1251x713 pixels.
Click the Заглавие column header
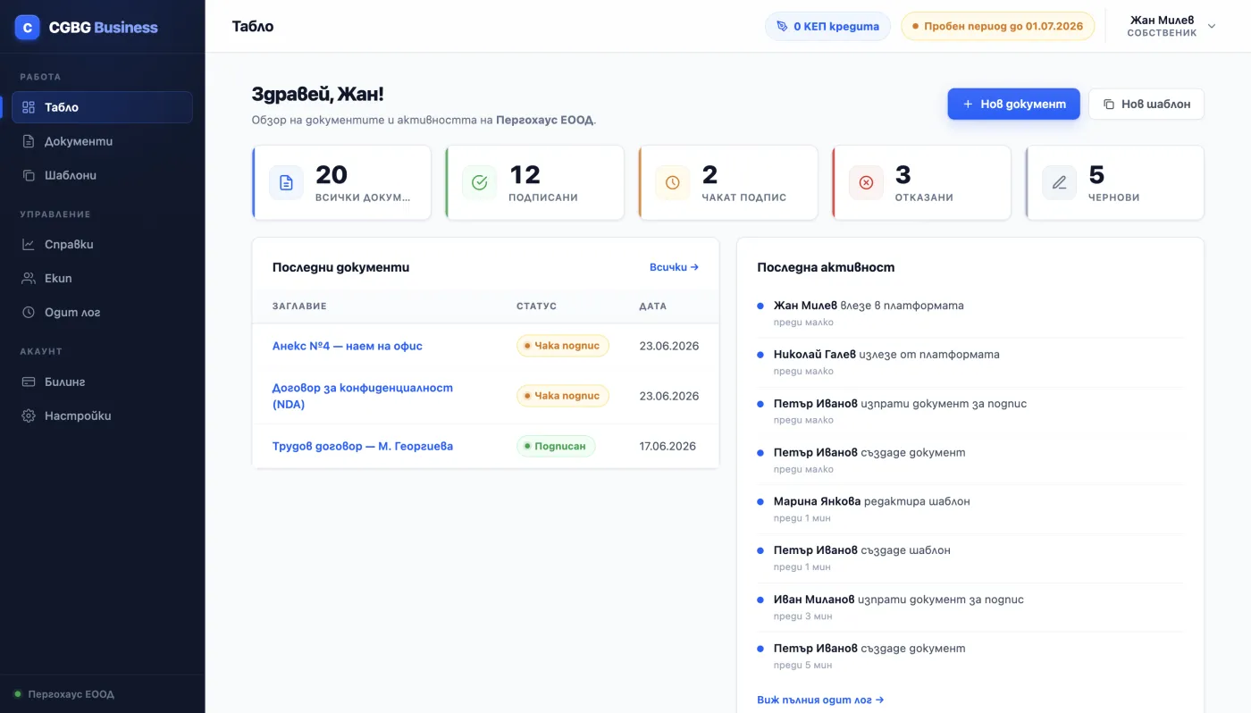click(299, 306)
